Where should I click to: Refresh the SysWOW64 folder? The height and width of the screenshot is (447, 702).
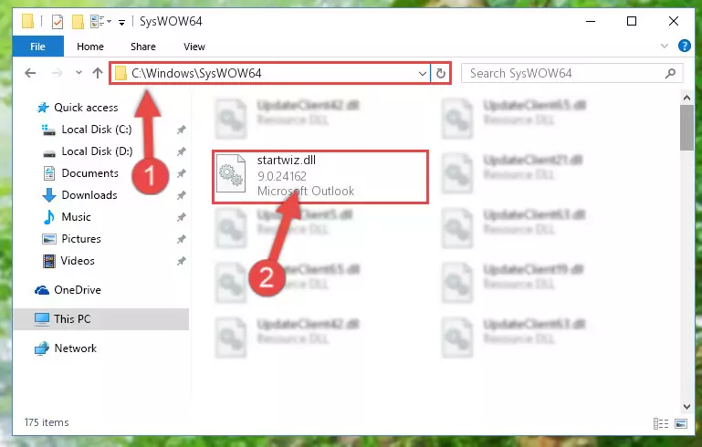(441, 73)
